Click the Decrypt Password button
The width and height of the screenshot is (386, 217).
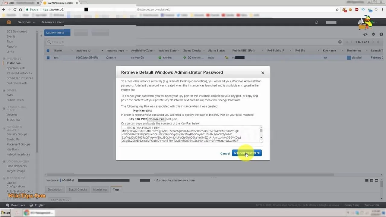click(x=247, y=153)
